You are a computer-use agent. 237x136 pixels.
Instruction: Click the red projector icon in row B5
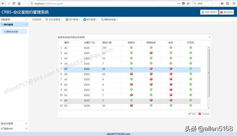tap(131, 105)
